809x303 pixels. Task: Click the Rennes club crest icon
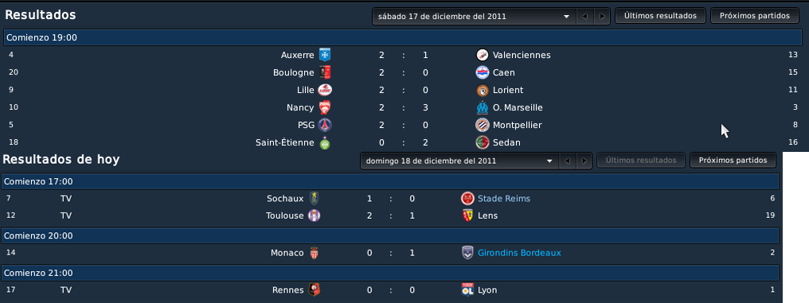[315, 290]
